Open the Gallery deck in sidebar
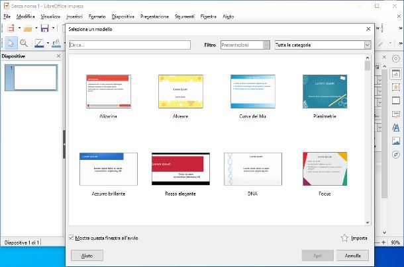 click(x=396, y=141)
